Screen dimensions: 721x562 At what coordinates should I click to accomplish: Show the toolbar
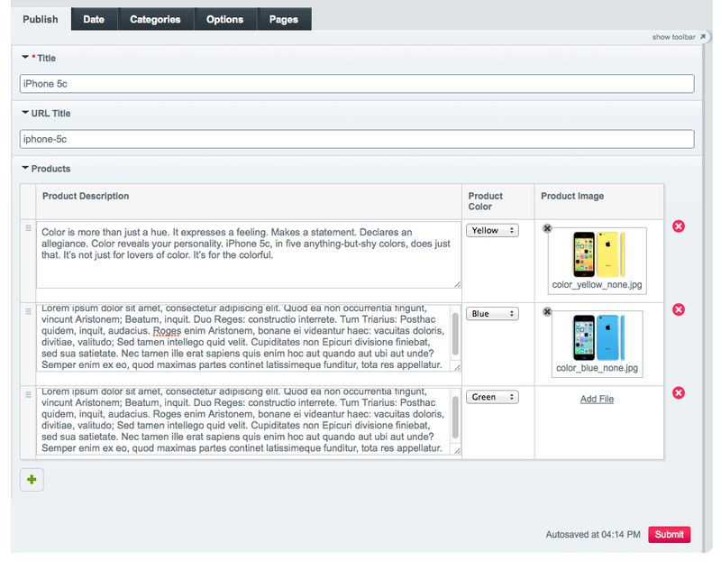[x=676, y=37]
